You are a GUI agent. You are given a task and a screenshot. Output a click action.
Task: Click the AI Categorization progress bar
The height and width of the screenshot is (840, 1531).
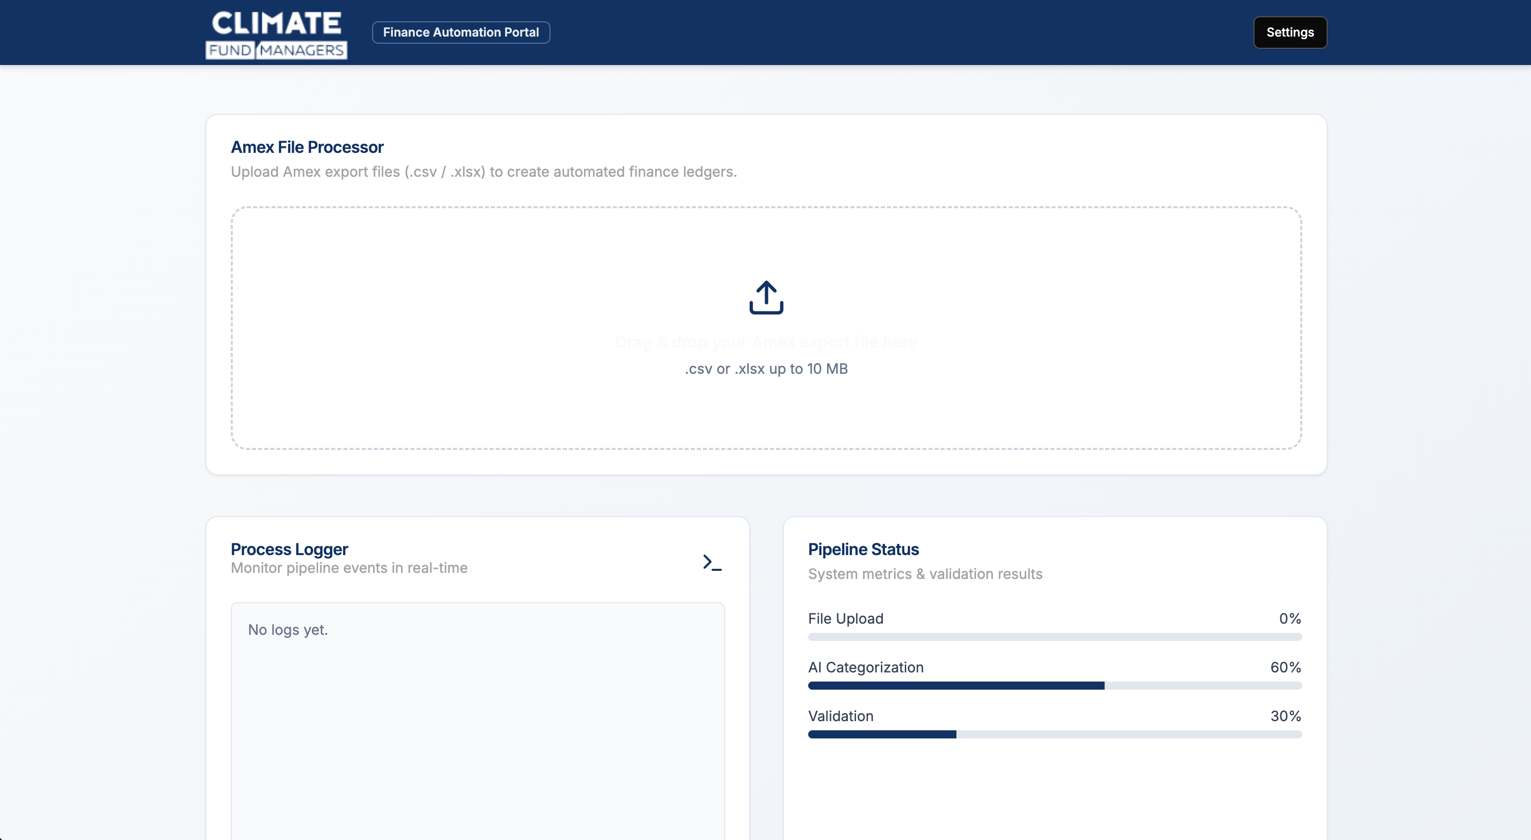(1054, 686)
